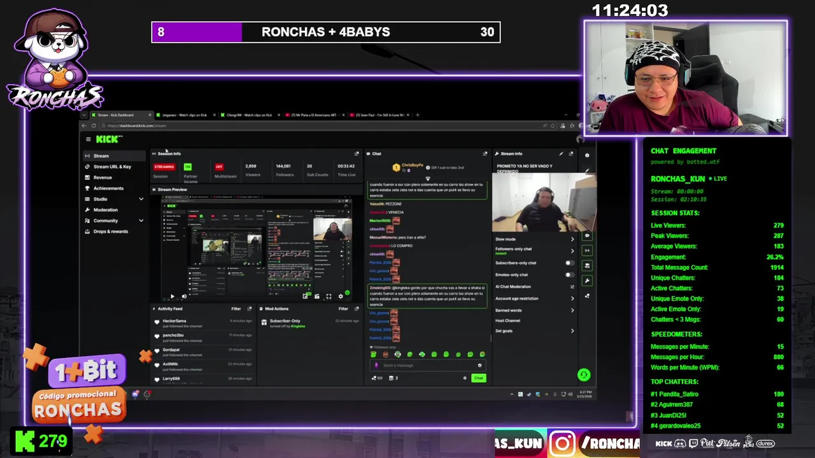The height and width of the screenshot is (458, 815).
Task: Click the info icon in right rail
Action: [x=587, y=155]
